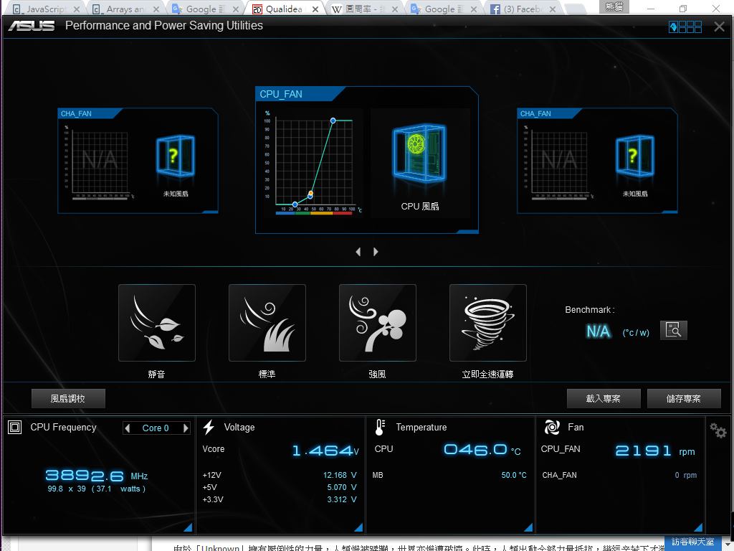734x551 pixels.
Task: Click the 儲存專案 save profile button
Action: pyautogui.click(x=683, y=398)
